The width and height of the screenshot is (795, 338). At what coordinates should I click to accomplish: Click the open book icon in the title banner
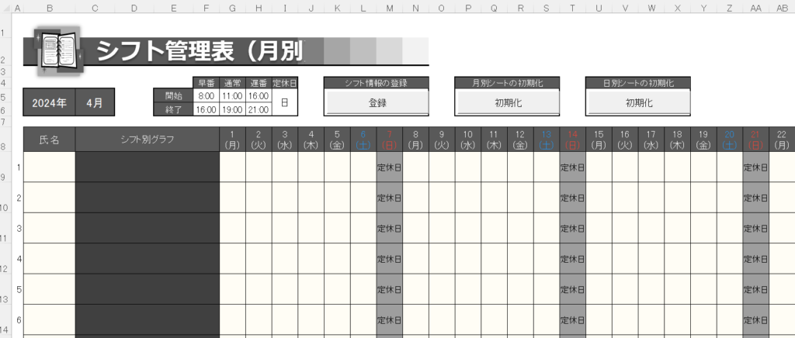click(58, 51)
